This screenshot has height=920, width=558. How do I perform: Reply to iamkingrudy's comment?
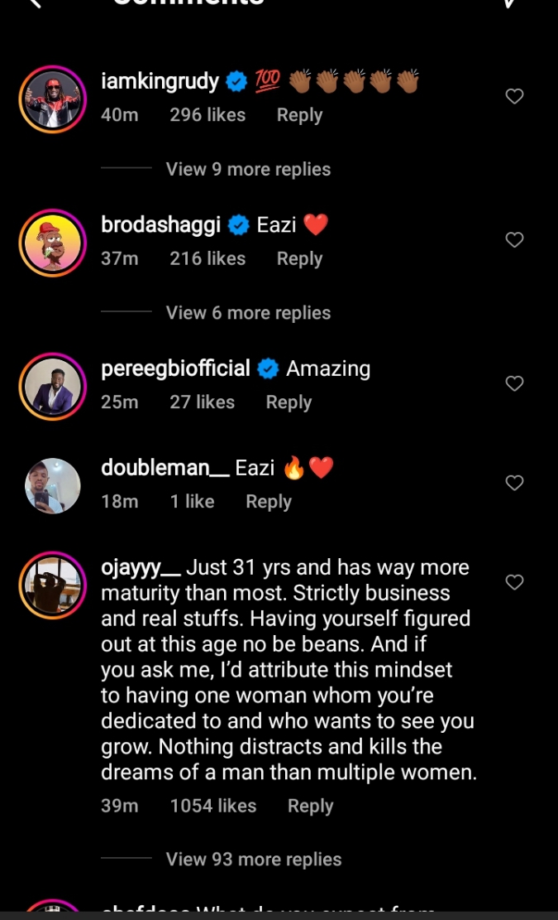point(299,115)
